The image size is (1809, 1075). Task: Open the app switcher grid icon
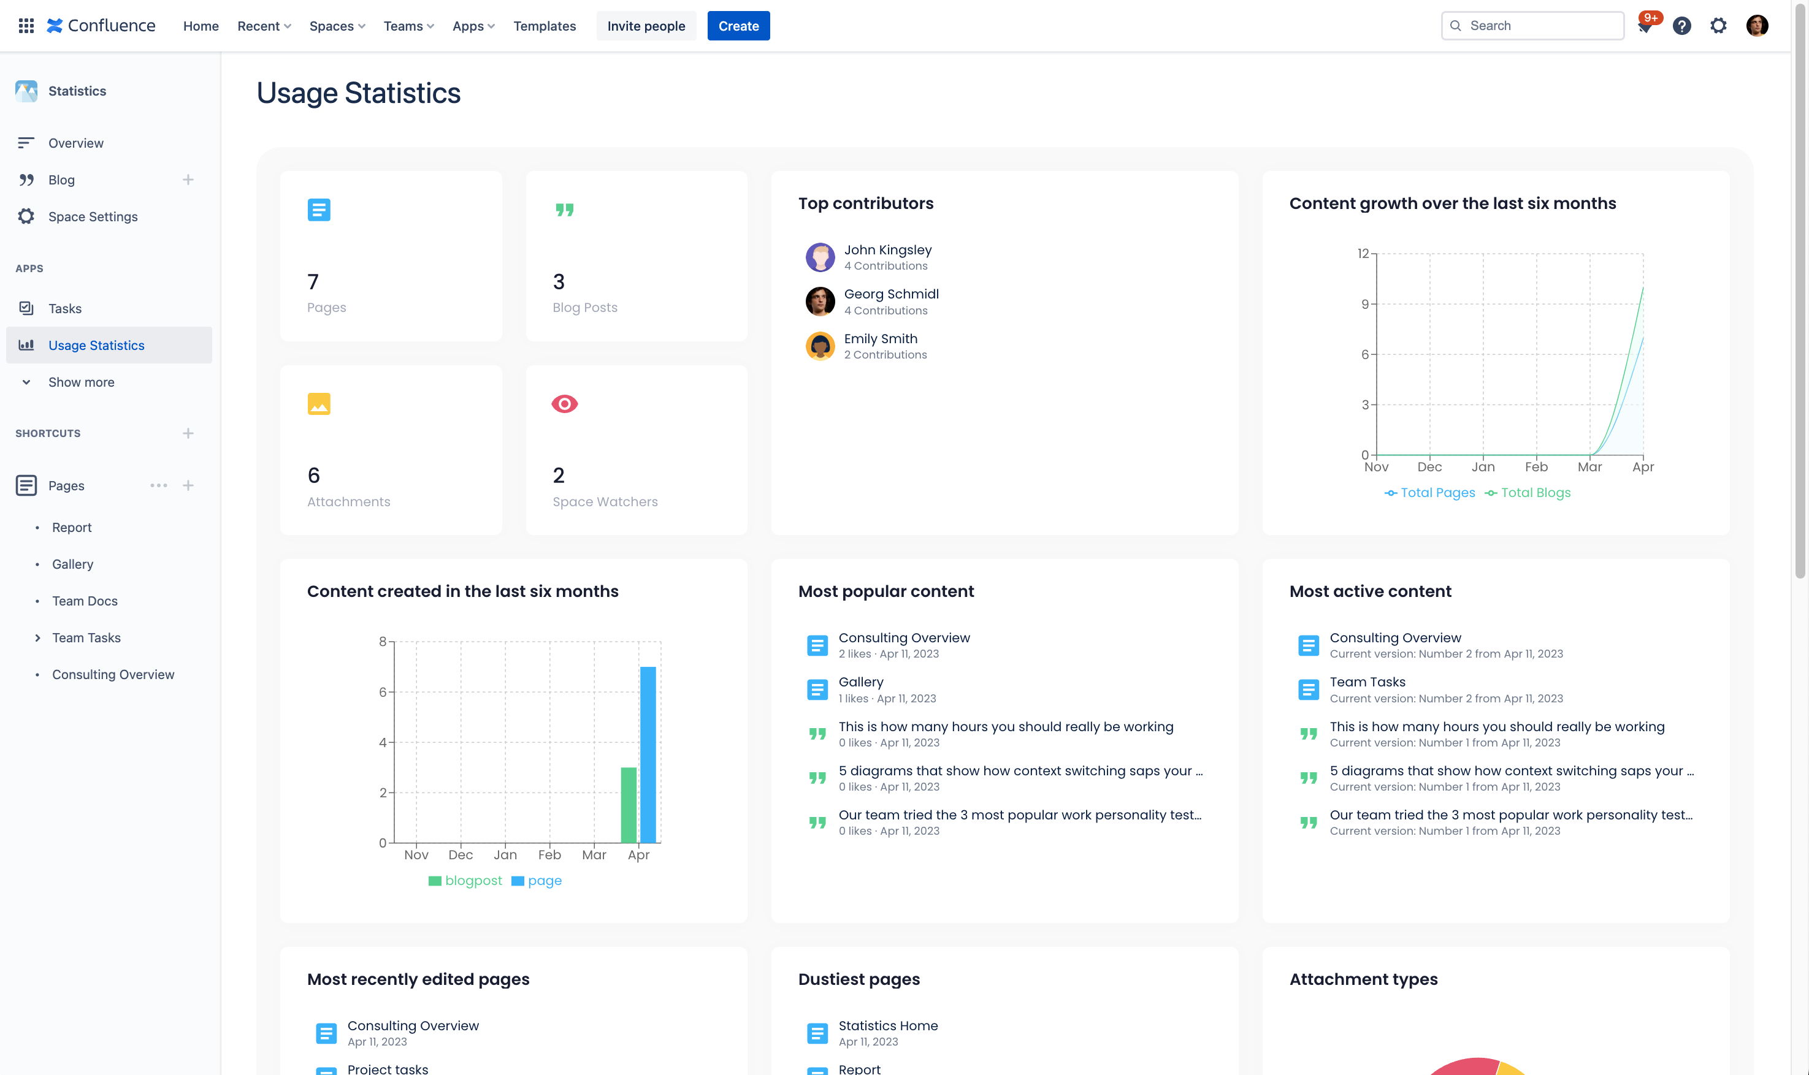tap(26, 26)
